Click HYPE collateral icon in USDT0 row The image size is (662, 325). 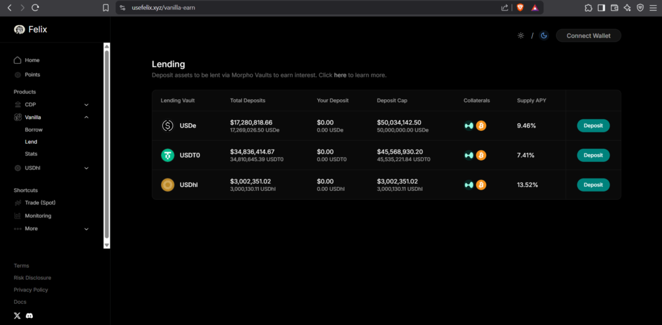(469, 155)
